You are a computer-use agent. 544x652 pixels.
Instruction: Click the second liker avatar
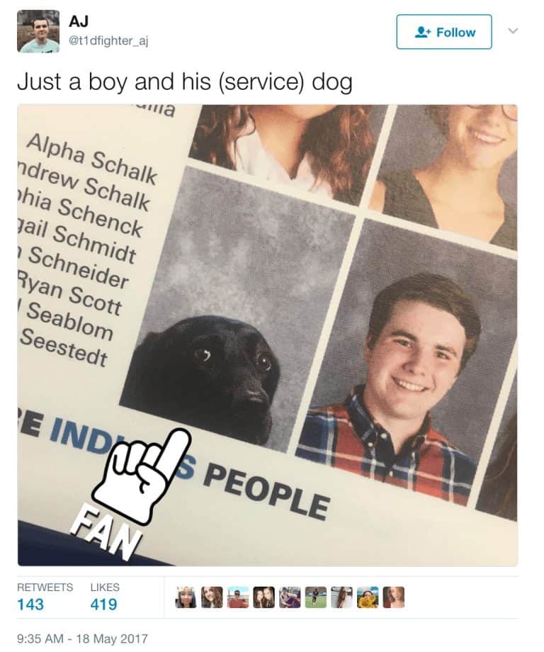(x=212, y=597)
